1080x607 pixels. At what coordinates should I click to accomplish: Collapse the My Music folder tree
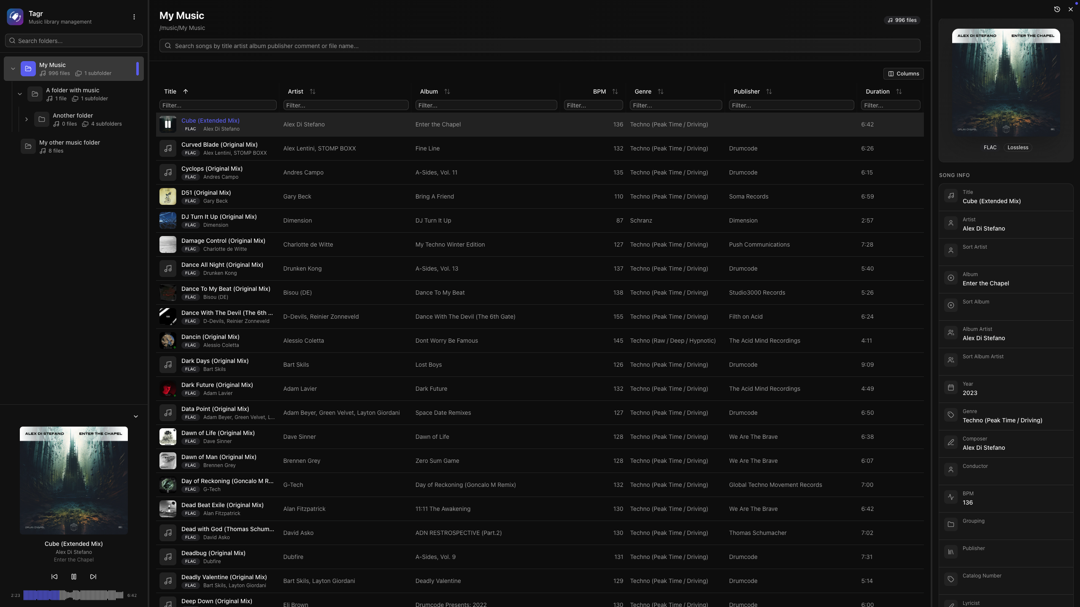tap(13, 69)
